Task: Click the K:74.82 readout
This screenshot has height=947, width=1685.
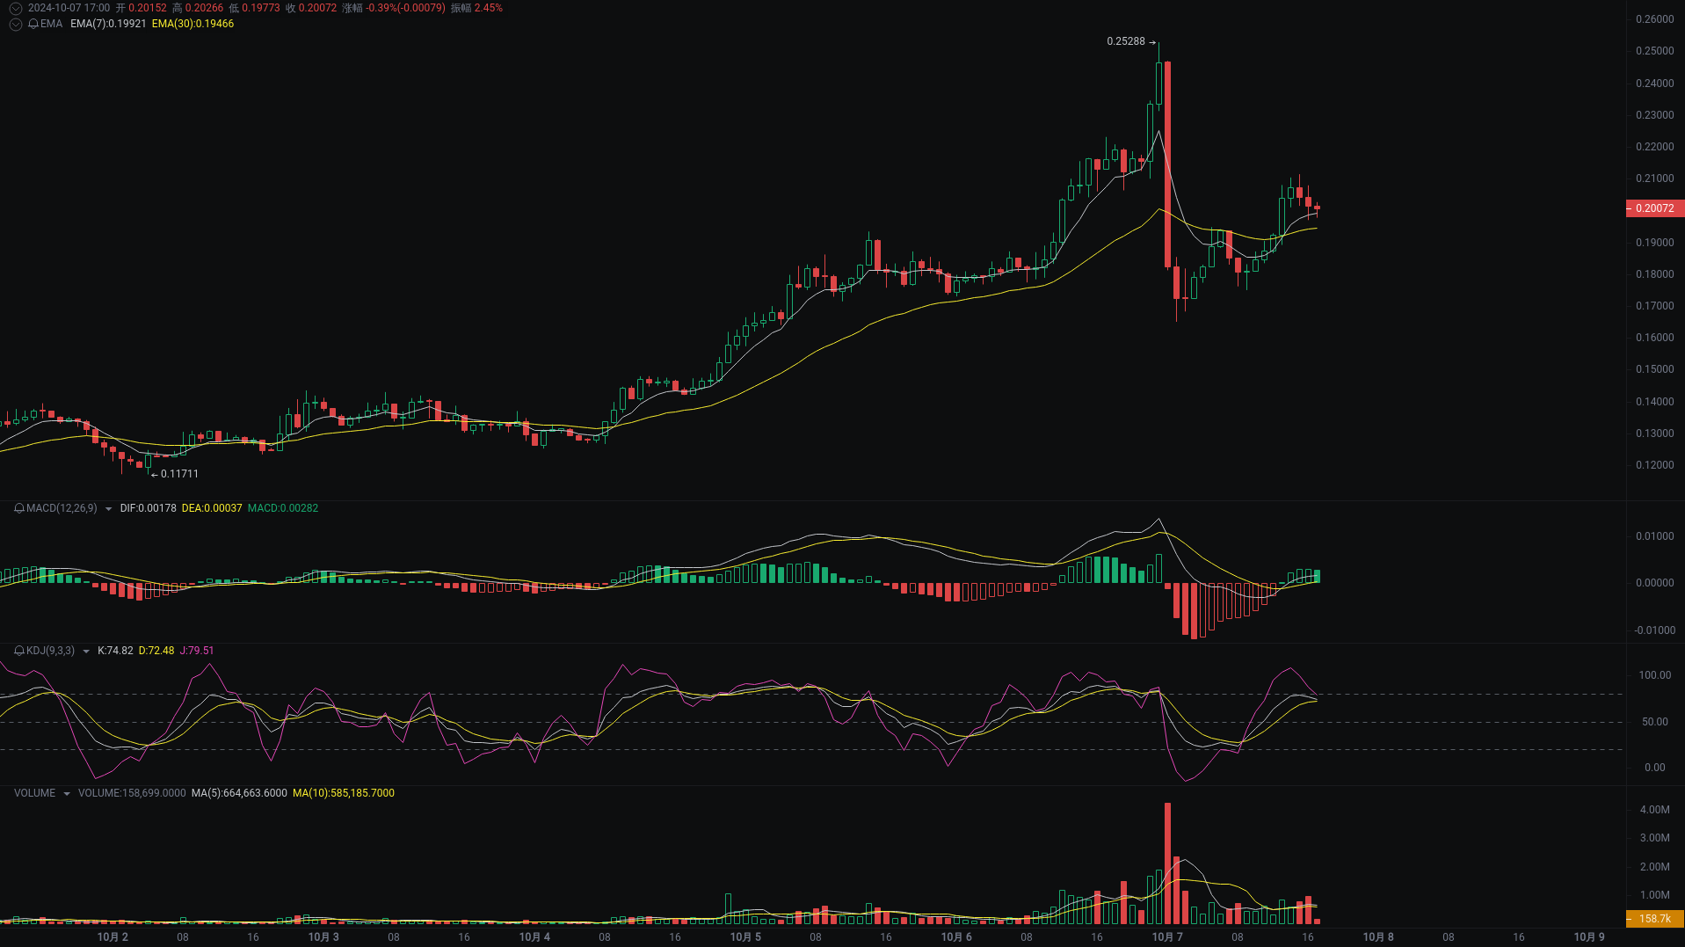Action: coord(115,651)
